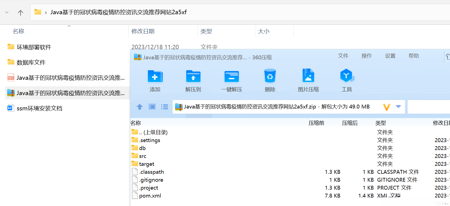
Task: Click the '2023/12/18 11:20' date cell
Action: click(155, 47)
